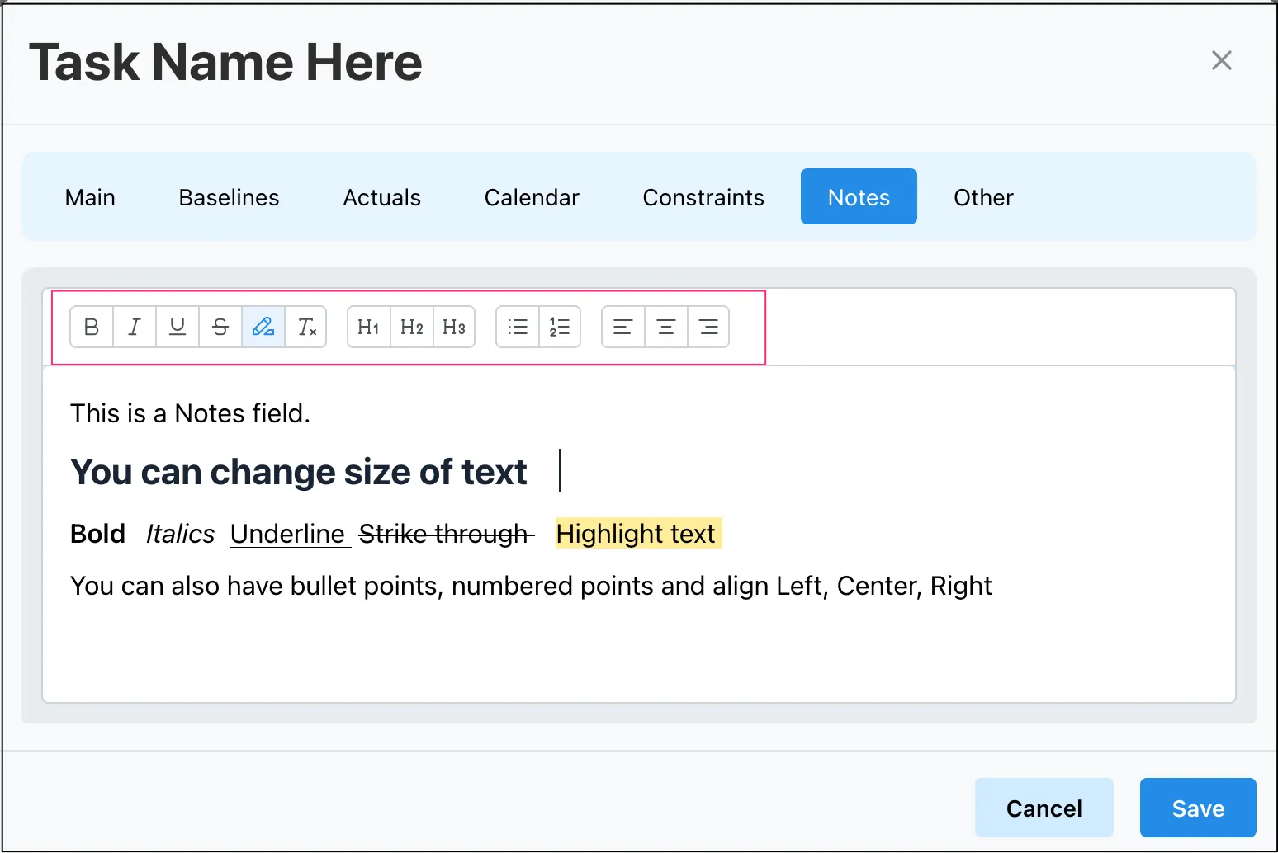This screenshot has width=1278, height=853.
Task: Select the Notes tab
Action: click(x=859, y=196)
